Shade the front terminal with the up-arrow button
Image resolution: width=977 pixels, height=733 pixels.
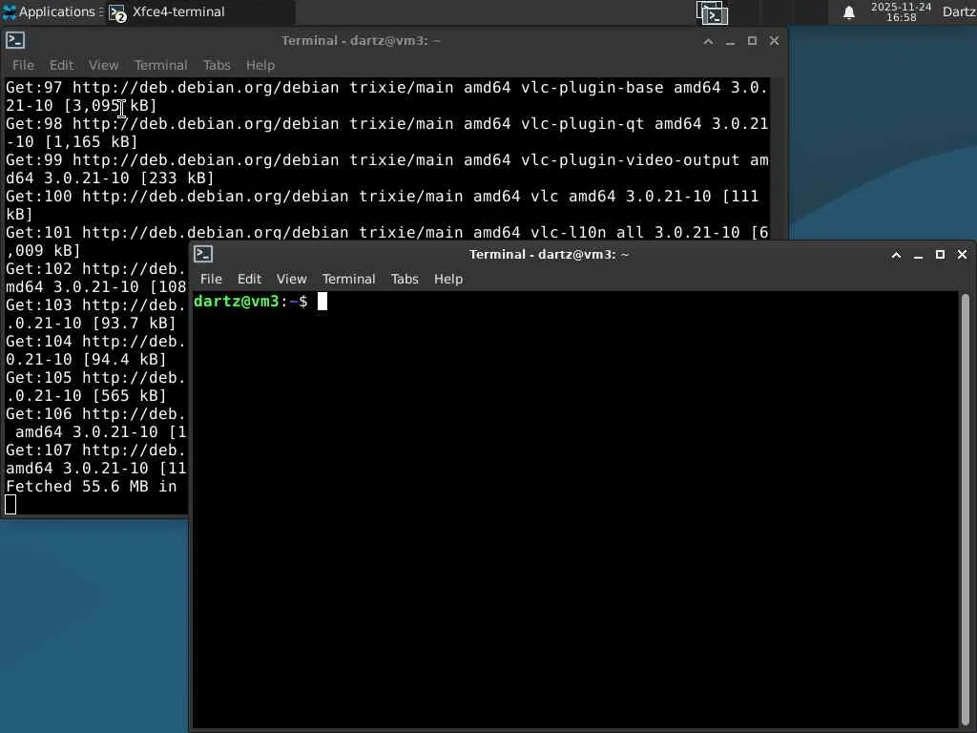coord(896,254)
